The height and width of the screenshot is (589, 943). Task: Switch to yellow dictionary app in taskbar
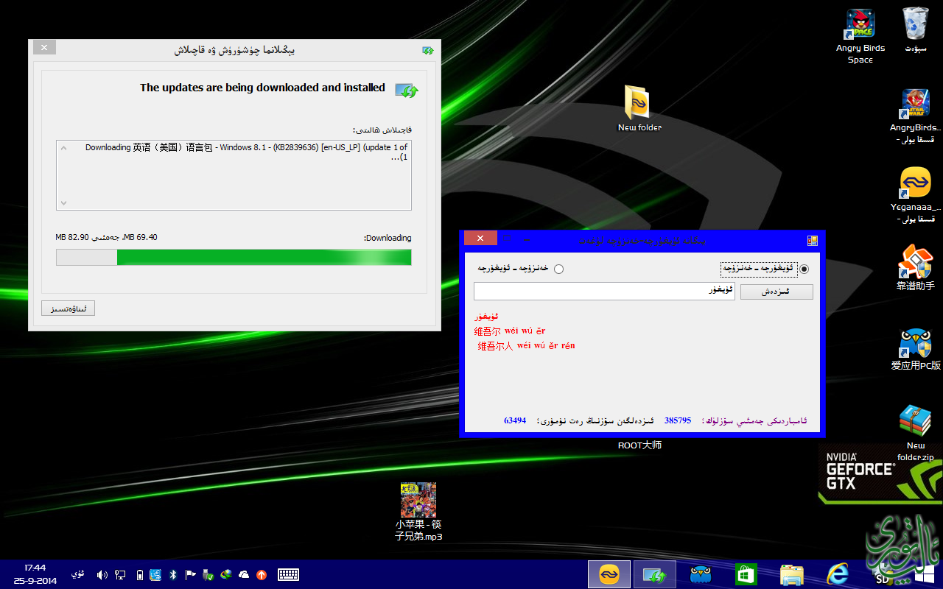point(609,574)
